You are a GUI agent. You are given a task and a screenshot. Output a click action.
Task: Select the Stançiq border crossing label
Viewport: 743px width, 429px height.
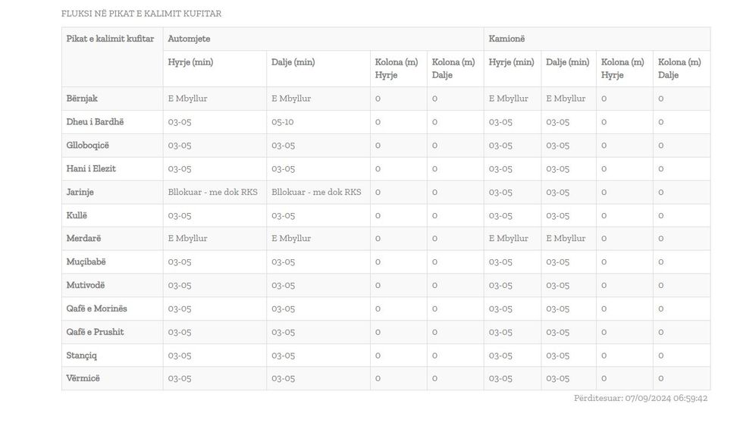tap(82, 355)
